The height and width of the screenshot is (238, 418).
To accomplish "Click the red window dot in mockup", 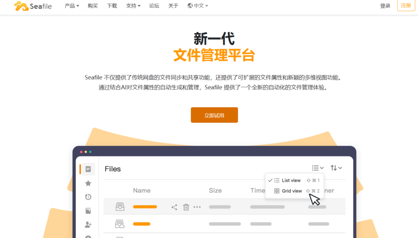I will pos(81,152).
